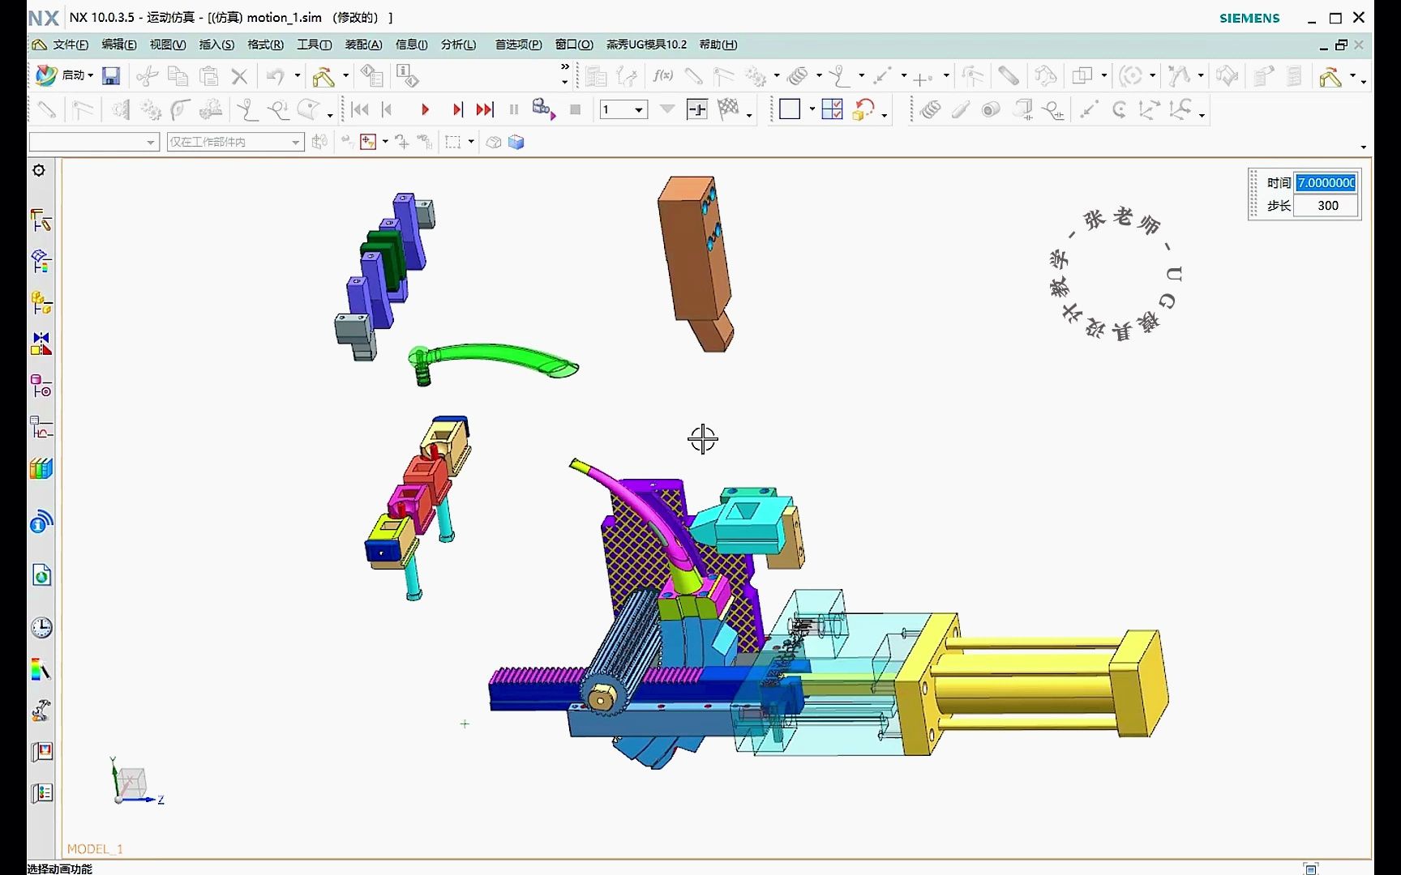Click the MODEL_1 view label
Image resolution: width=1401 pixels, height=875 pixels.
(x=95, y=848)
